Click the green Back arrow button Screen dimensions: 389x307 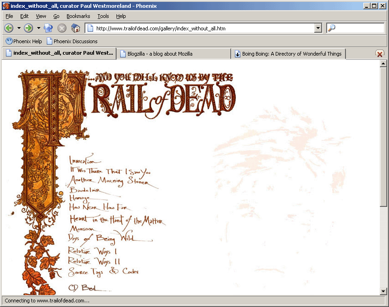point(9,28)
